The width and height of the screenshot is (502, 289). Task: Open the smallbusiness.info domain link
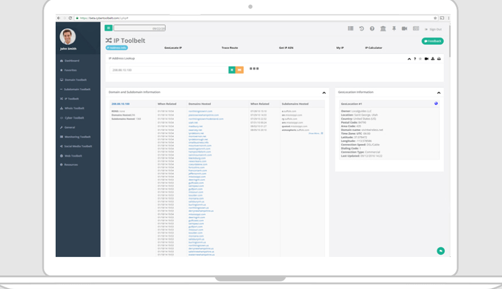198,142
